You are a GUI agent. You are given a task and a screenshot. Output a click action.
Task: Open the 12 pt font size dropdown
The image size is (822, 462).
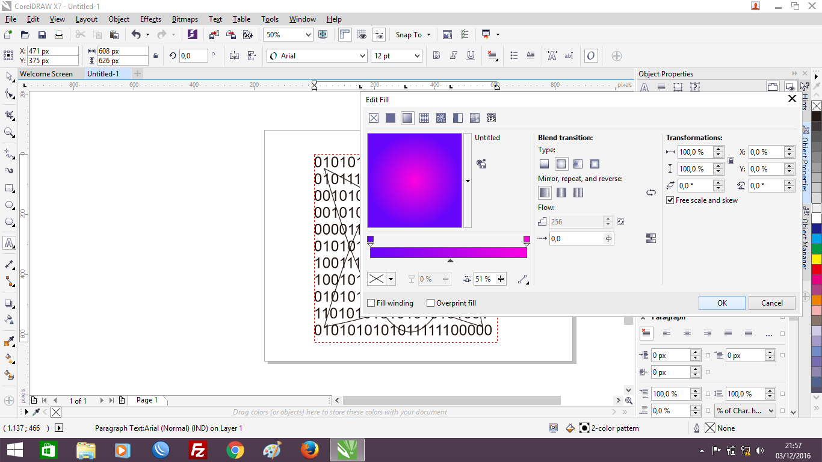[x=416, y=56]
